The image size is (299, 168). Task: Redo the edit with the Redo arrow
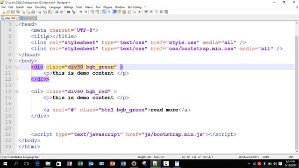tap(62, 12)
